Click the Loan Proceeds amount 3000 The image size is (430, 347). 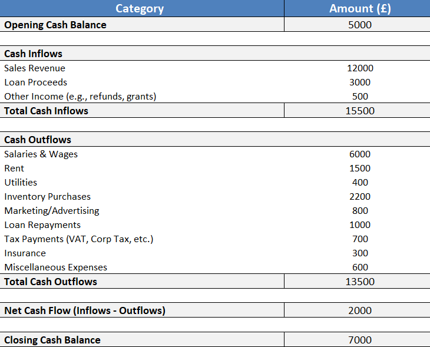pyautogui.click(x=360, y=82)
